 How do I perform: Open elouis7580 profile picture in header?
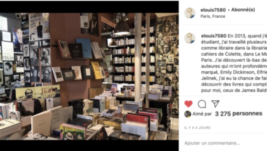coord(190,13)
